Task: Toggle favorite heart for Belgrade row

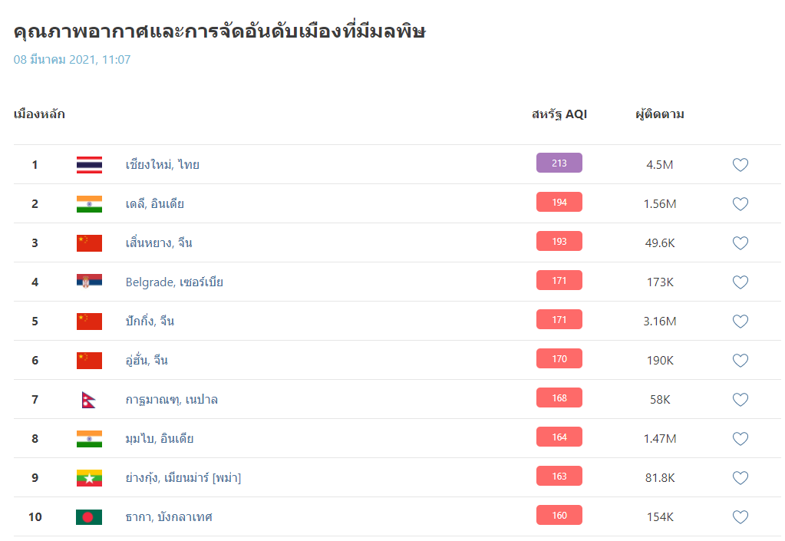Action: [x=740, y=282]
